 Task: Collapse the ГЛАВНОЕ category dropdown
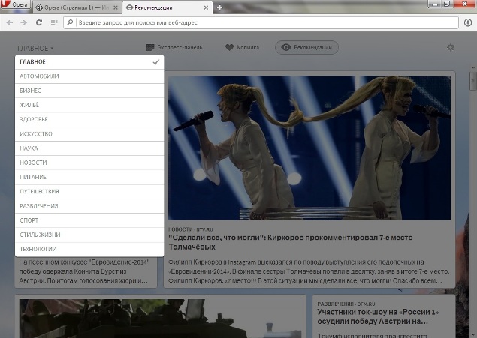[35, 48]
